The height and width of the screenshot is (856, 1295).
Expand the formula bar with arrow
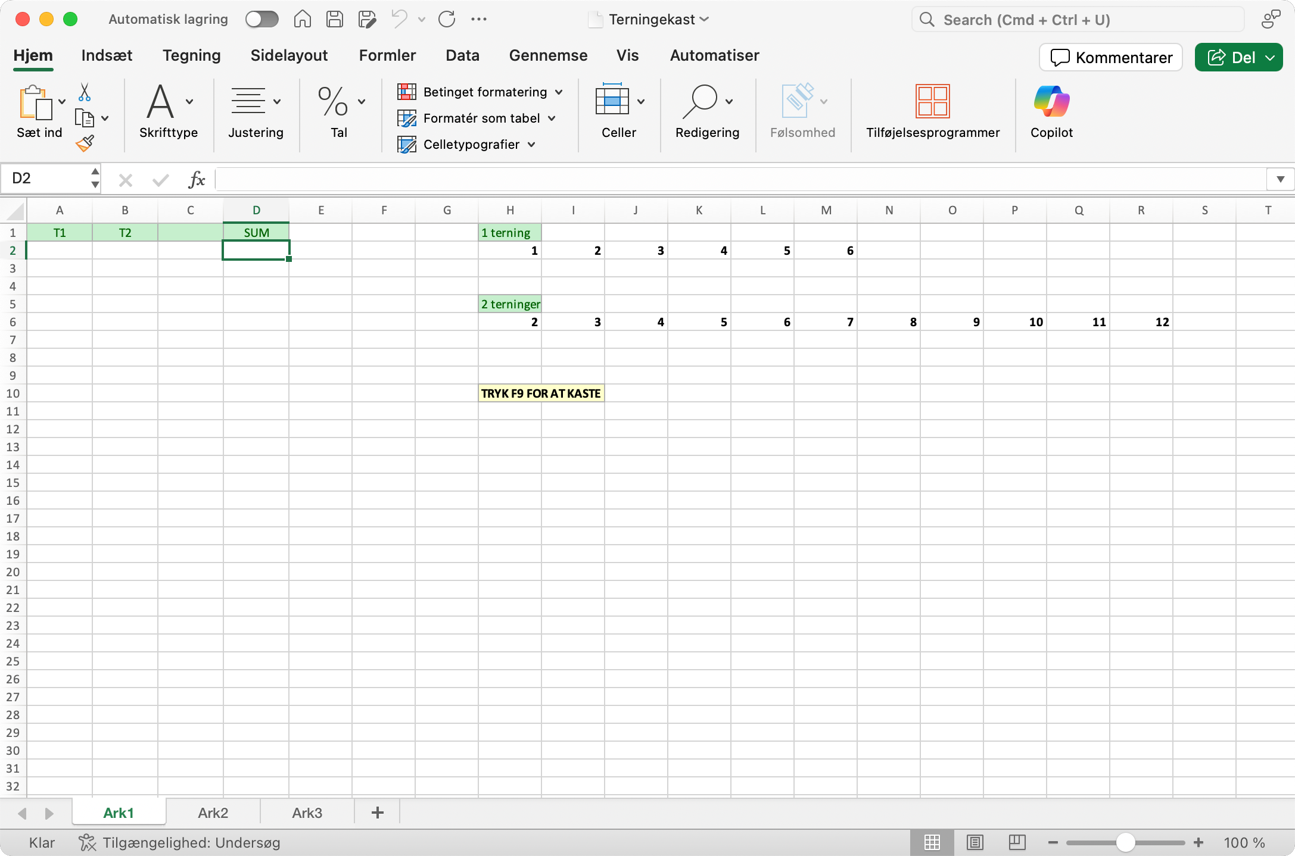[1280, 179]
